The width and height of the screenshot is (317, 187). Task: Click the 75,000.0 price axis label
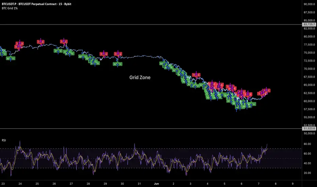(x=309, y=53)
